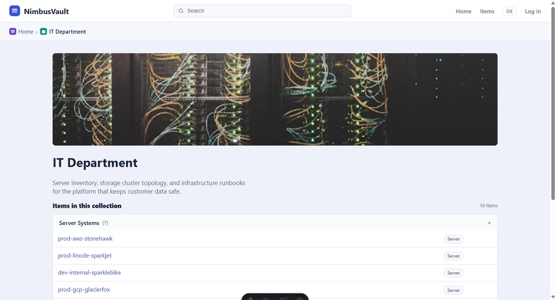Open the prod-linode-sparkjet item
Image resolution: width=556 pixels, height=300 pixels.
[85, 255]
